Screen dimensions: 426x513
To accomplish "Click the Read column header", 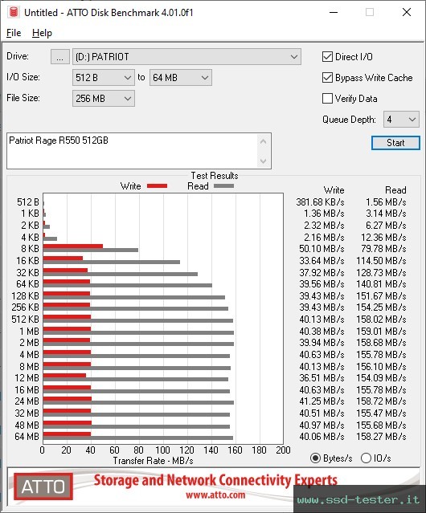I will pos(395,190).
